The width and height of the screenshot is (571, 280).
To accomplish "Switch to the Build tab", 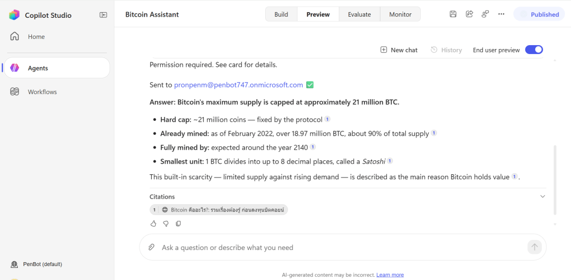I will click(281, 14).
